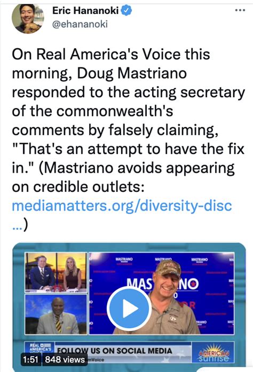This screenshot has width=253, height=372.
Task: Click the two hosts panel in video
Action: (x=56, y=272)
